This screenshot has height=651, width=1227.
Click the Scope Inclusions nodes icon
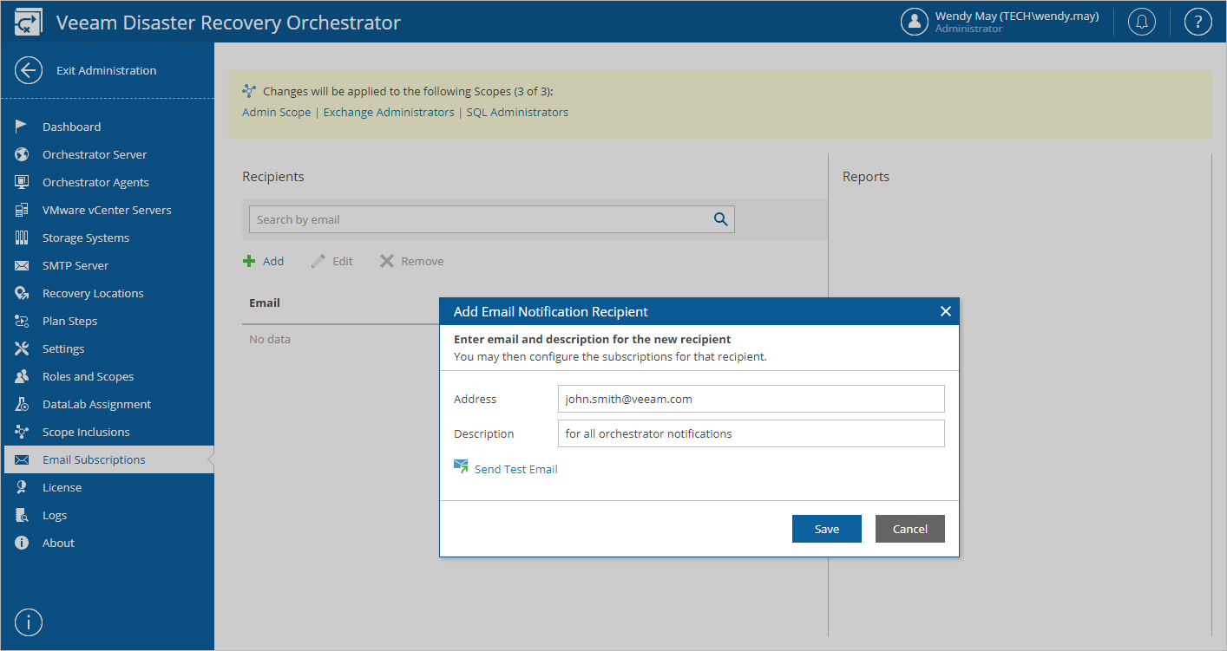tap(23, 432)
